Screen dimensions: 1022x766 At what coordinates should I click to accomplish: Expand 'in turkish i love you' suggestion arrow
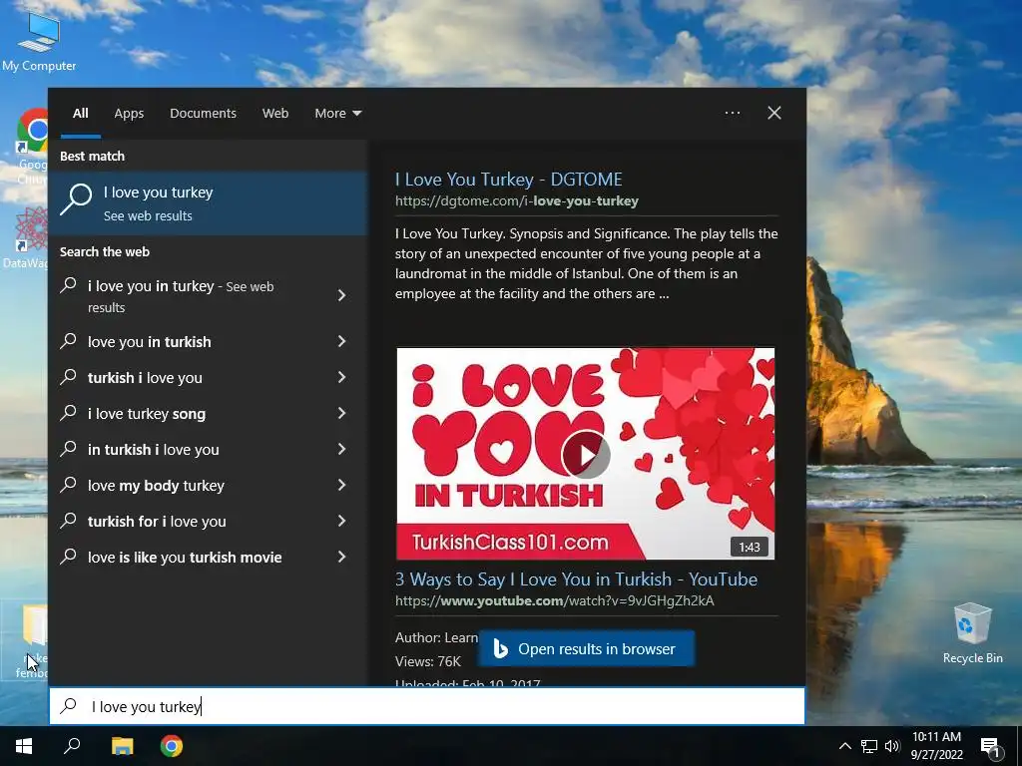coord(341,449)
